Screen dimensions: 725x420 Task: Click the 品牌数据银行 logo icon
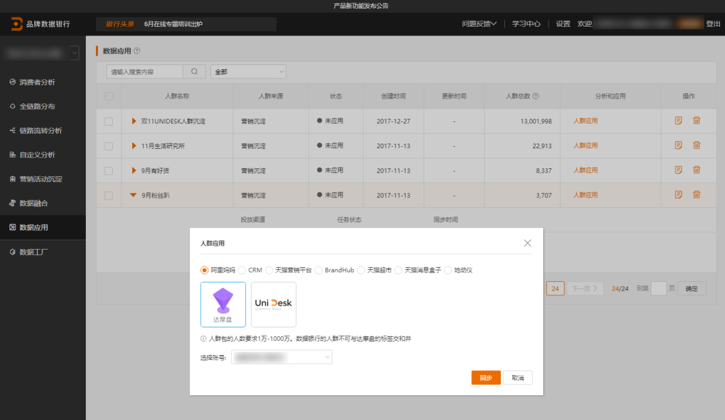[x=17, y=24]
